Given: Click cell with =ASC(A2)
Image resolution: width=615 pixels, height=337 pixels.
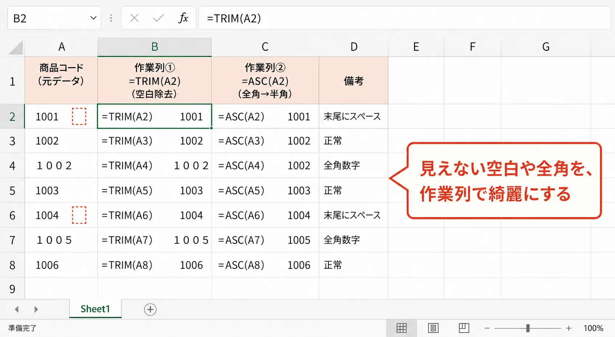Looking at the screenshot, I should point(265,116).
